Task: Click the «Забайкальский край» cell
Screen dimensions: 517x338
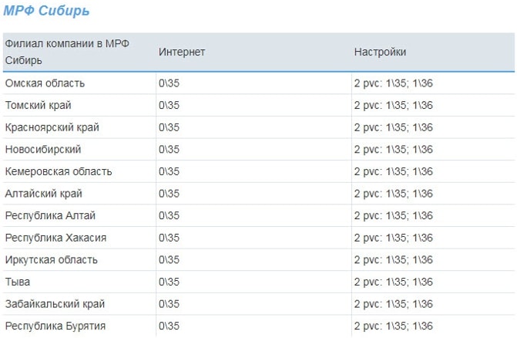Action: tap(55, 304)
